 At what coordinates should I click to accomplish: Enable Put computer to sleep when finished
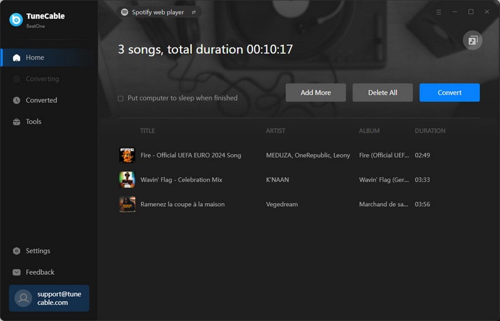click(x=121, y=99)
